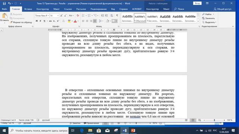Apply the yellow text highlight color
This screenshot has height=134, width=239.
(69, 21)
